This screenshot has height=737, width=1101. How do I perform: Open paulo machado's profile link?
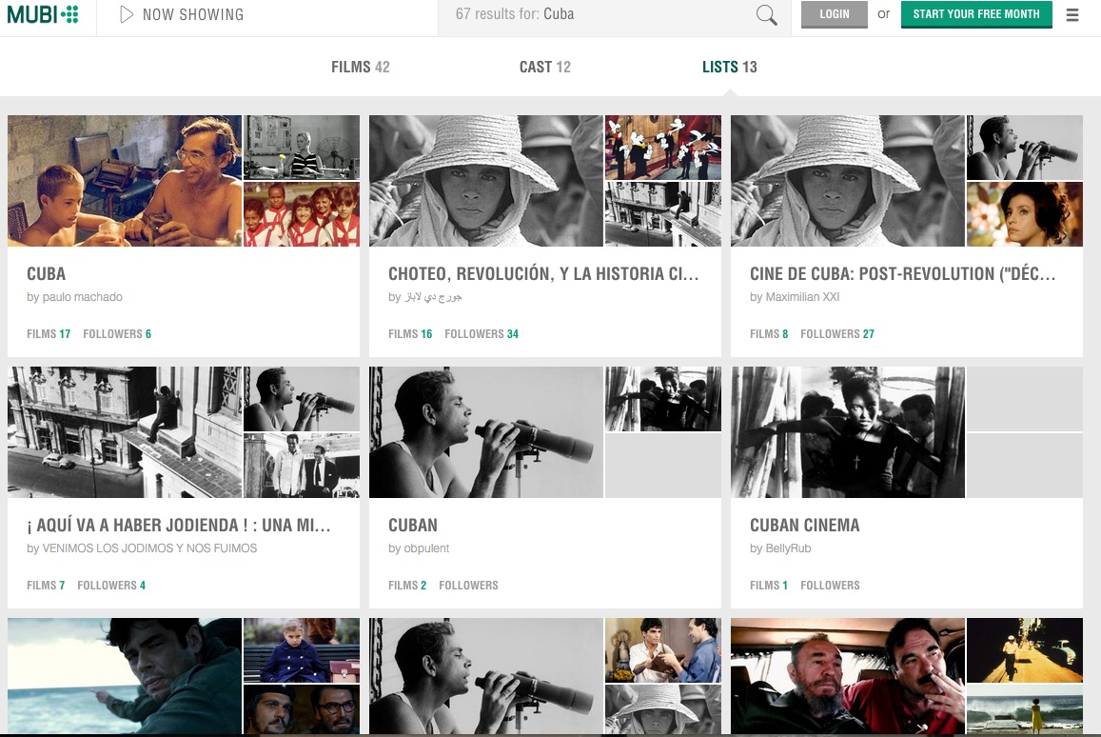(82, 297)
